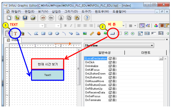The height and width of the screenshot is (109, 171).
Task: Align text center
Action: [x=85, y=25]
